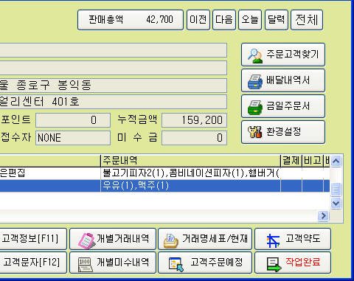Click the 주문고객찾기 magnifier icon
Viewport: 354px width, 281px height.
[x=255, y=55]
